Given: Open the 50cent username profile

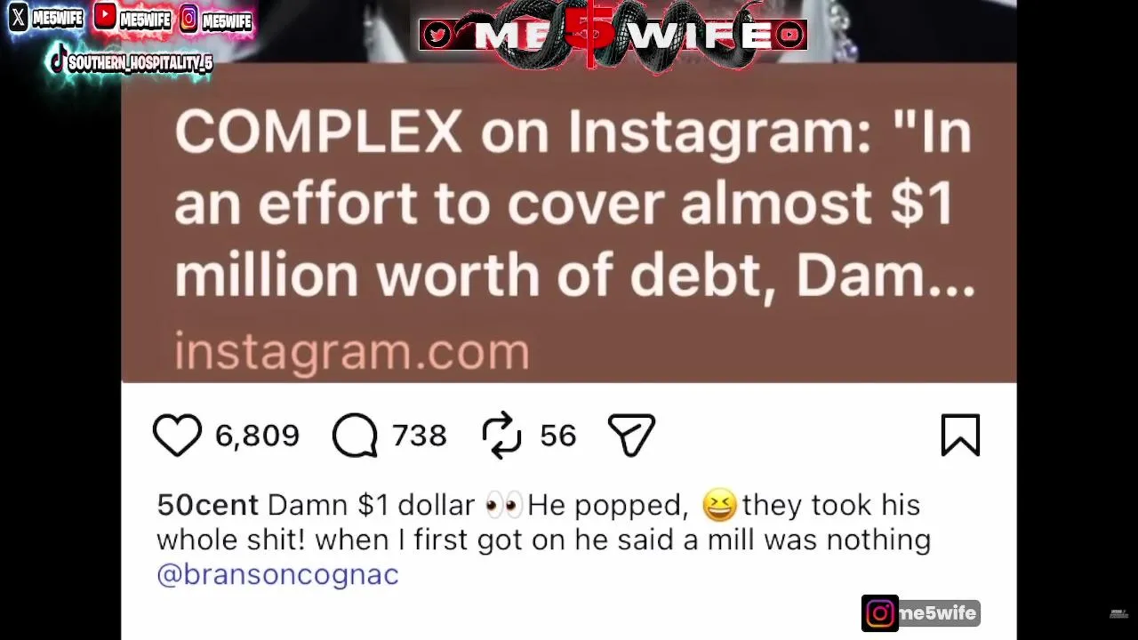Looking at the screenshot, I should [x=207, y=505].
